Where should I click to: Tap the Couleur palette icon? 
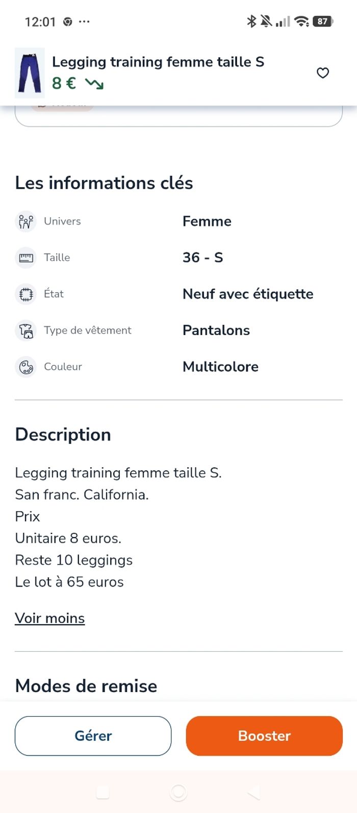[x=26, y=367]
